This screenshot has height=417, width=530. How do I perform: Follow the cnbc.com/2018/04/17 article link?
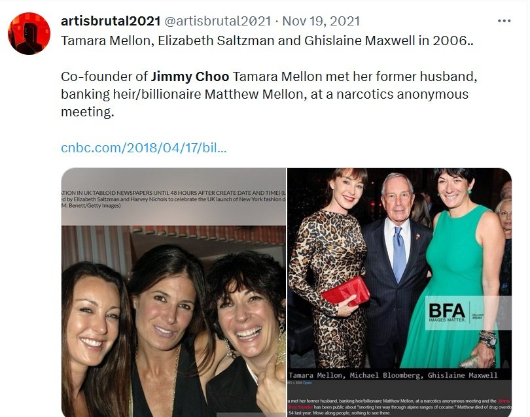coord(144,148)
